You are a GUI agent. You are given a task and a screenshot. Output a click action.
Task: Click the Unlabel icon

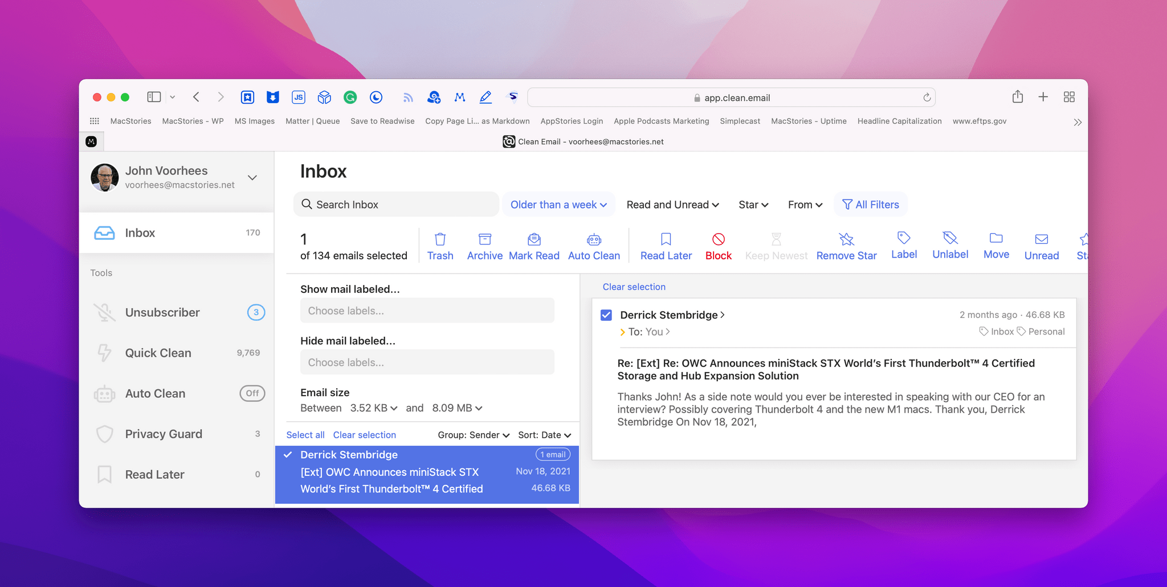coord(950,238)
